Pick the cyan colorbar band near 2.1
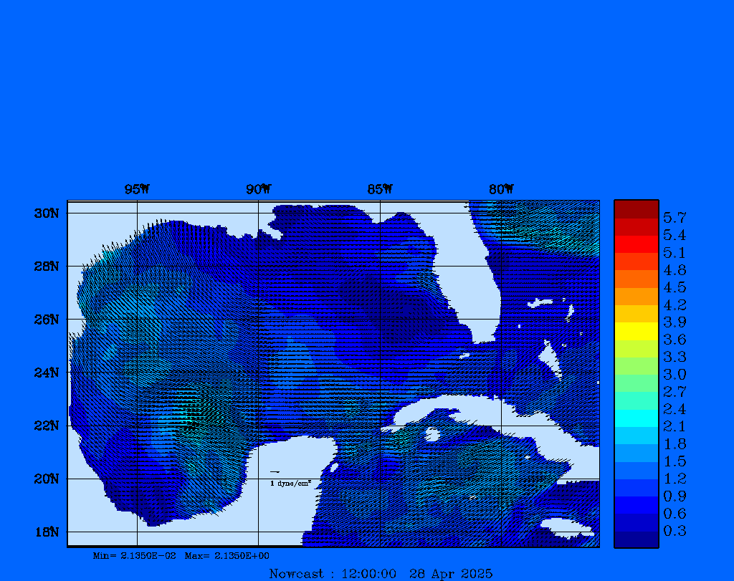 click(636, 418)
